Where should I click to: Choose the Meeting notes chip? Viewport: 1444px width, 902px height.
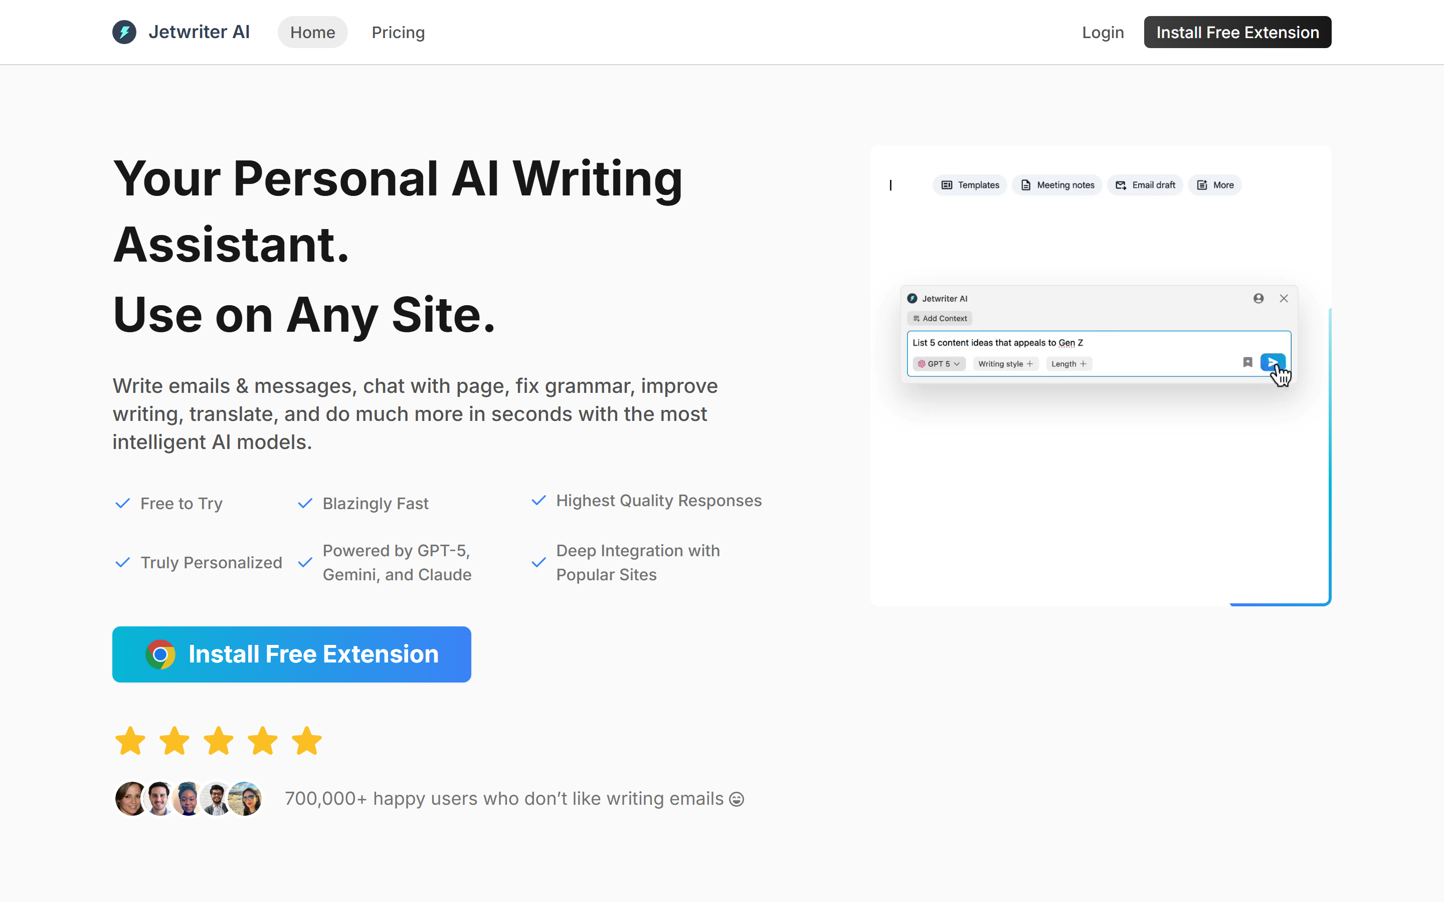[x=1057, y=185]
